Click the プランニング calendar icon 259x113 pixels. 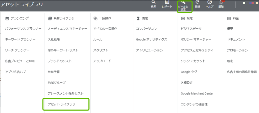(7, 18)
